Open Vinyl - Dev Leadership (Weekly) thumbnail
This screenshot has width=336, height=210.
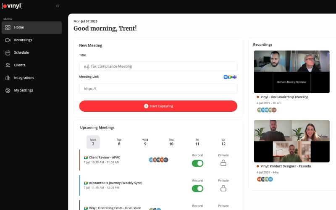[x=291, y=72]
